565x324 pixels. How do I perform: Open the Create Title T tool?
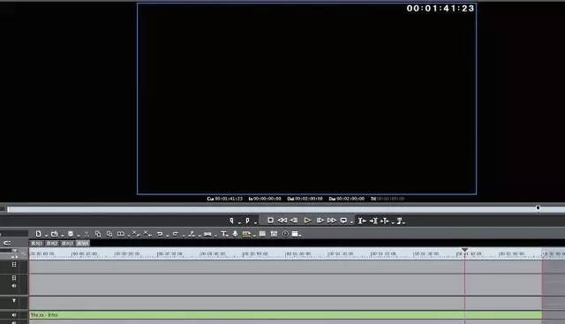(223, 234)
